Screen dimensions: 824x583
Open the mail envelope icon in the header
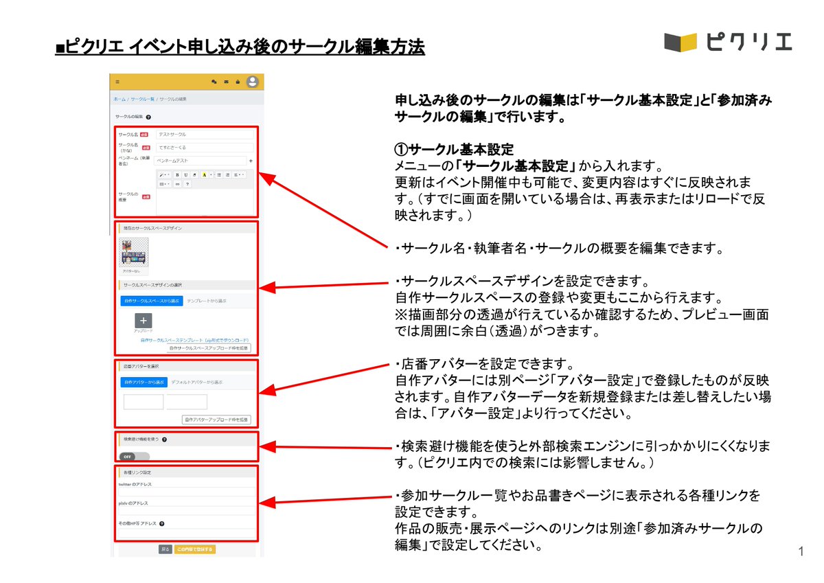tap(227, 82)
